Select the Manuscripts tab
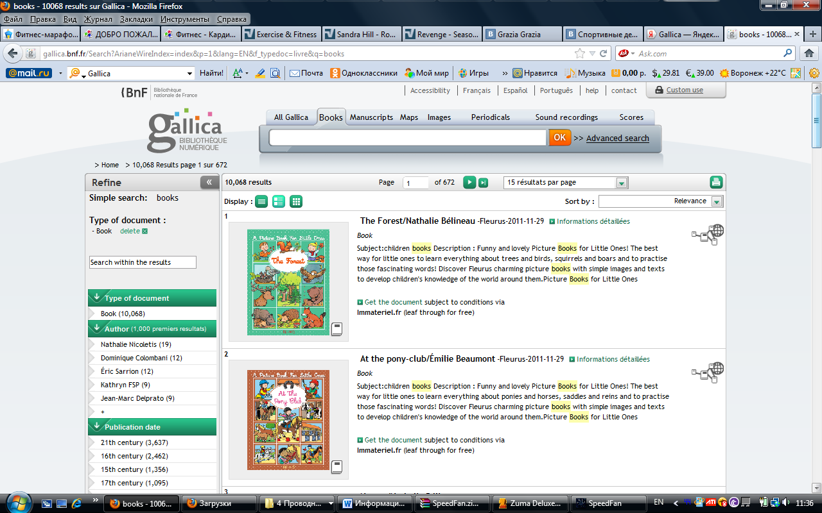The image size is (822, 513). pos(371,117)
